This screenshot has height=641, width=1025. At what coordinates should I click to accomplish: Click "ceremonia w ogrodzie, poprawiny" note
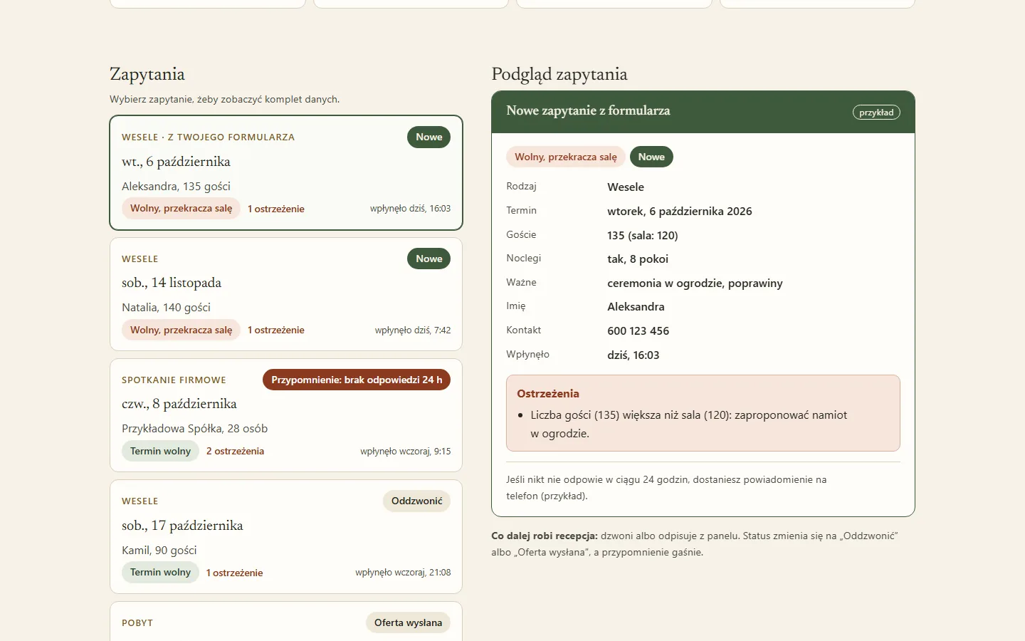695,283
